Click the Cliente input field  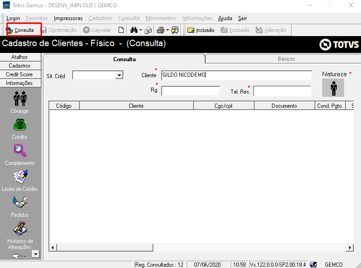coord(236,75)
